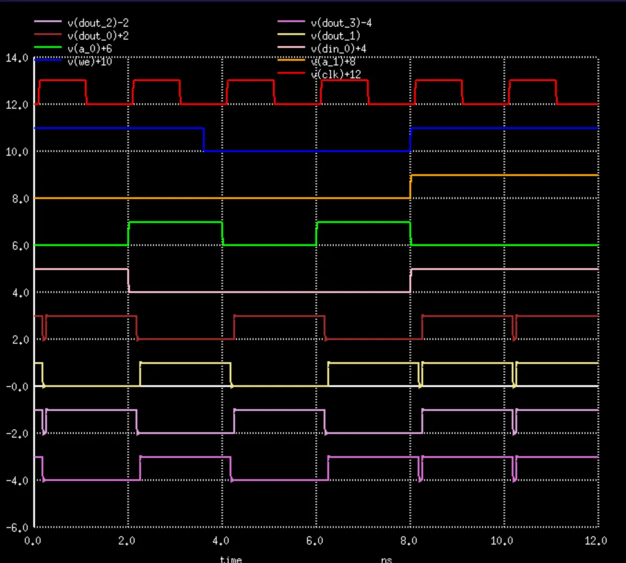The image size is (626, 563).
Task: Click the 4.0 y-axis label
Action: pos(19,292)
